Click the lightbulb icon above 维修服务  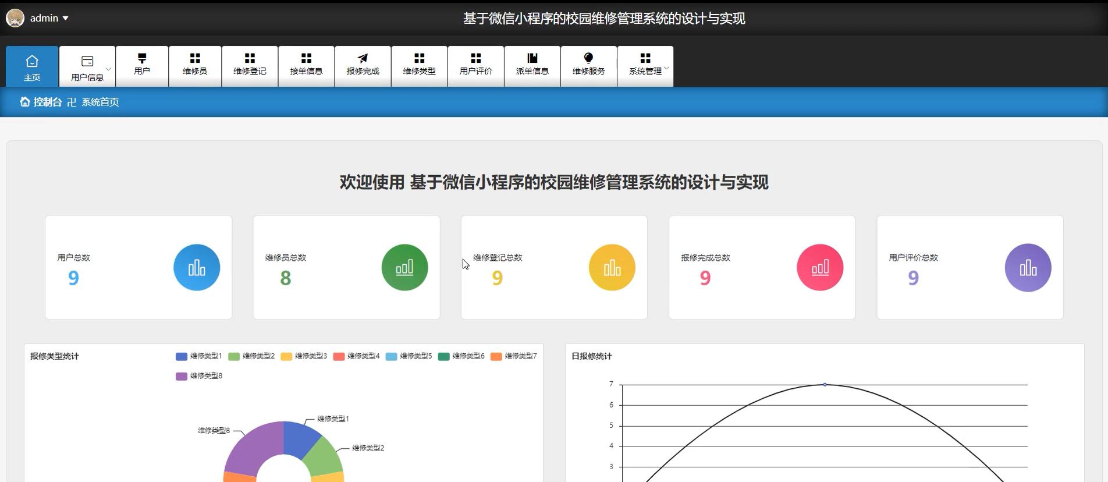[x=588, y=58]
